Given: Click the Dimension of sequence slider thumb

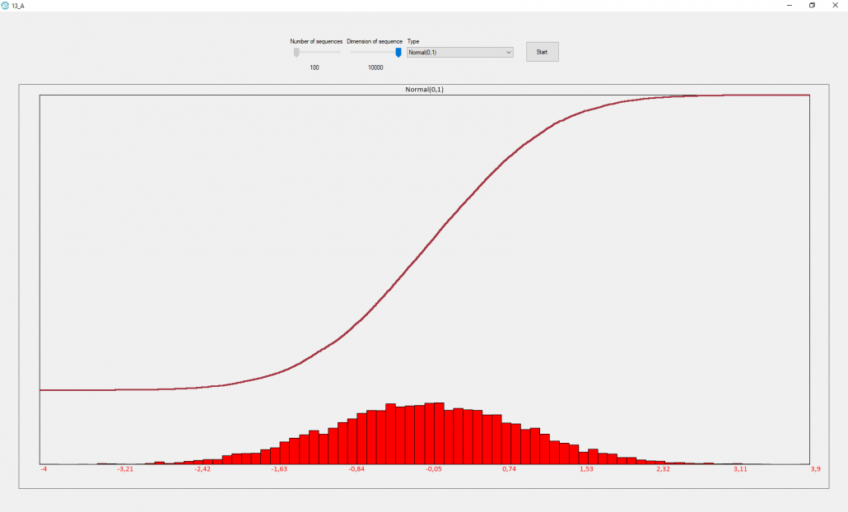Looking at the screenshot, I should click(x=398, y=53).
